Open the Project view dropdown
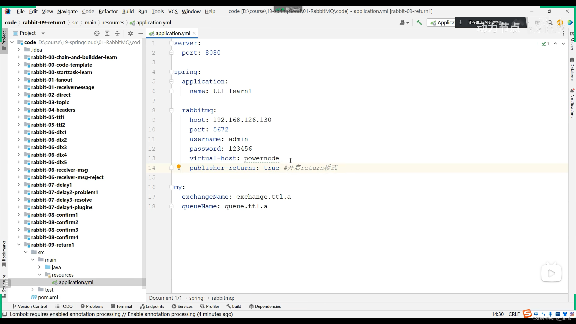This screenshot has width=576, height=324. point(43,33)
